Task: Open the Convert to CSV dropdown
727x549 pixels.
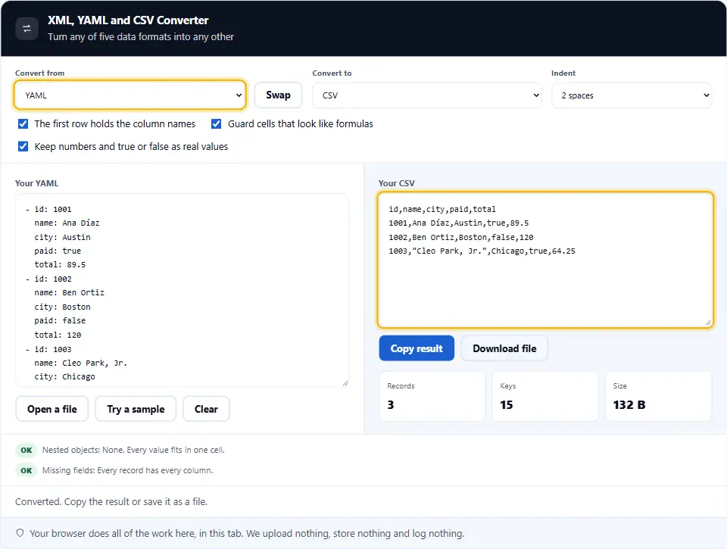Action: [426, 95]
